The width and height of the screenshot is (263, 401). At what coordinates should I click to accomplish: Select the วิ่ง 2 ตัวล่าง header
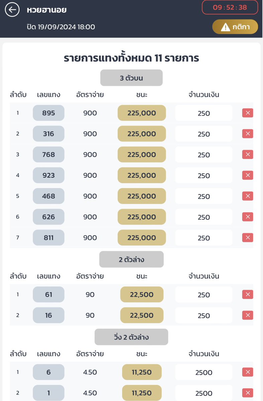[x=131, y=337]
